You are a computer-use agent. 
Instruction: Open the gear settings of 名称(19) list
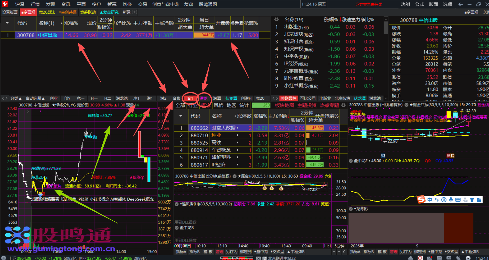(276, 19)
